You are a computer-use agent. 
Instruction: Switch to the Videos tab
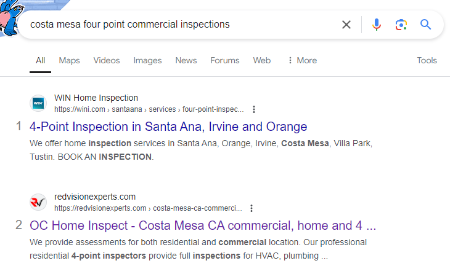click(107, 60)
